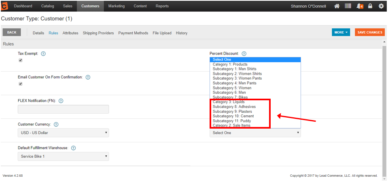Switch to the Shipping Providers tab
Viewport: 388px width, 184px height.
pos(98,33)
